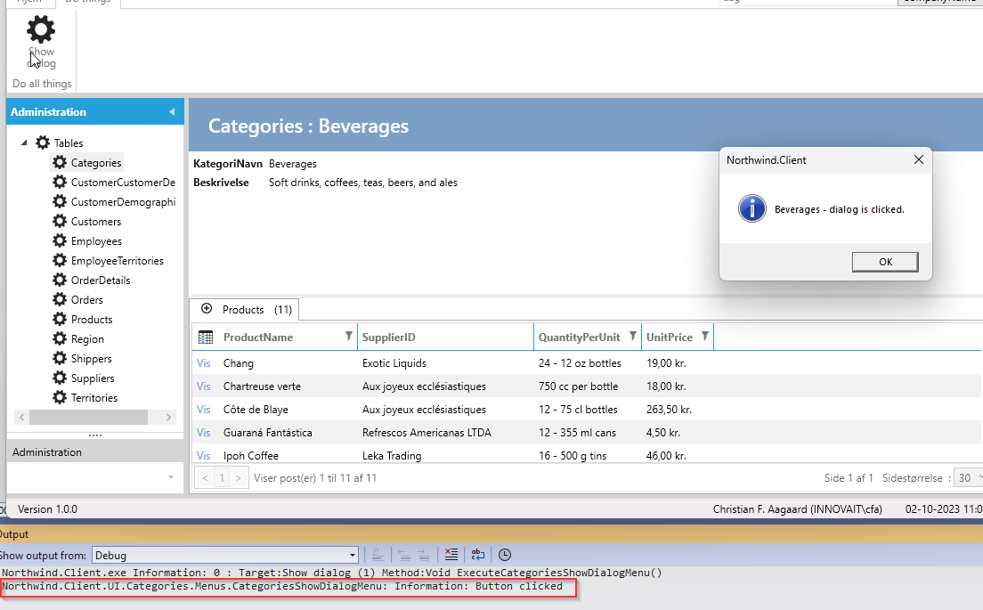Screen dimensions: 983x610
Task: Open Show output from Debug dropdown
Action: (x=225, y=556)
